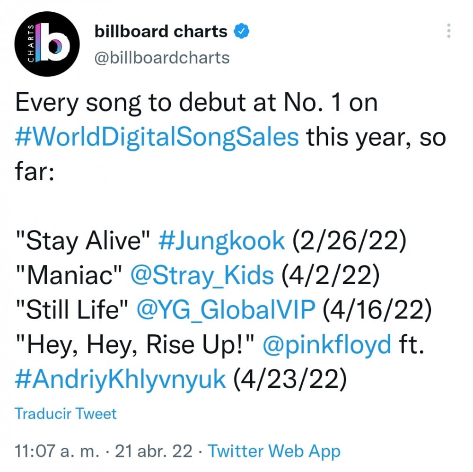This screenshot has width=473, height=472.
Task: Open the billboard charts profile picture
Action: click(x=47, y=44)
